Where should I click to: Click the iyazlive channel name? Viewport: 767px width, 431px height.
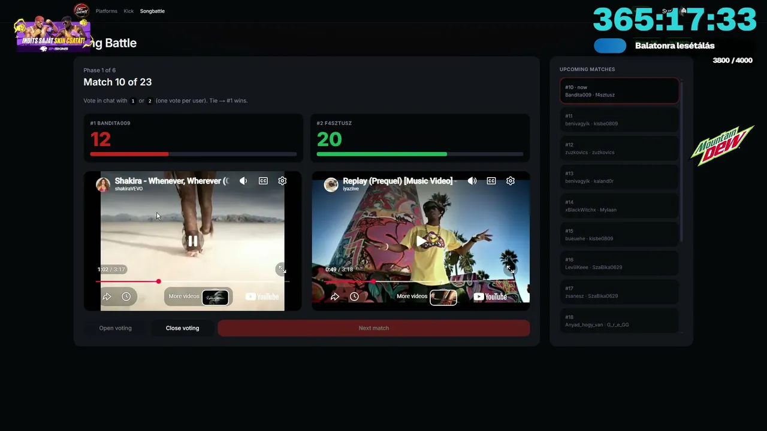(351, 189)
